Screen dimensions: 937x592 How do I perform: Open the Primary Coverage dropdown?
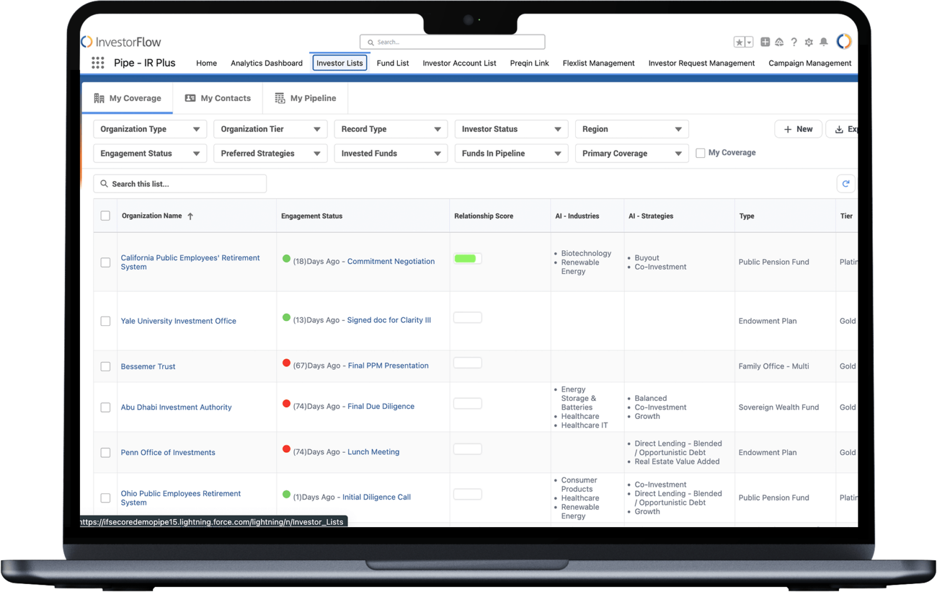[632, 154]
